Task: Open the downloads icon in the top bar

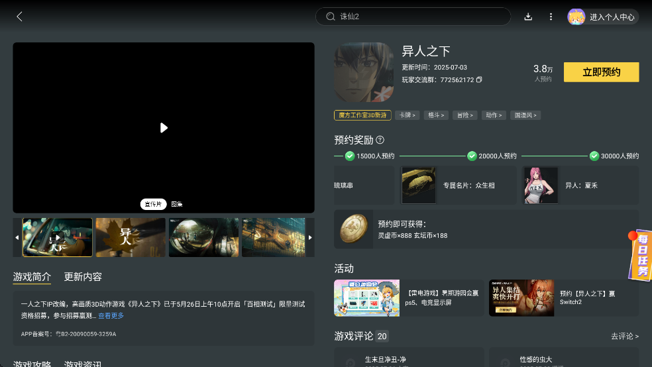Action: click(528, 17)
